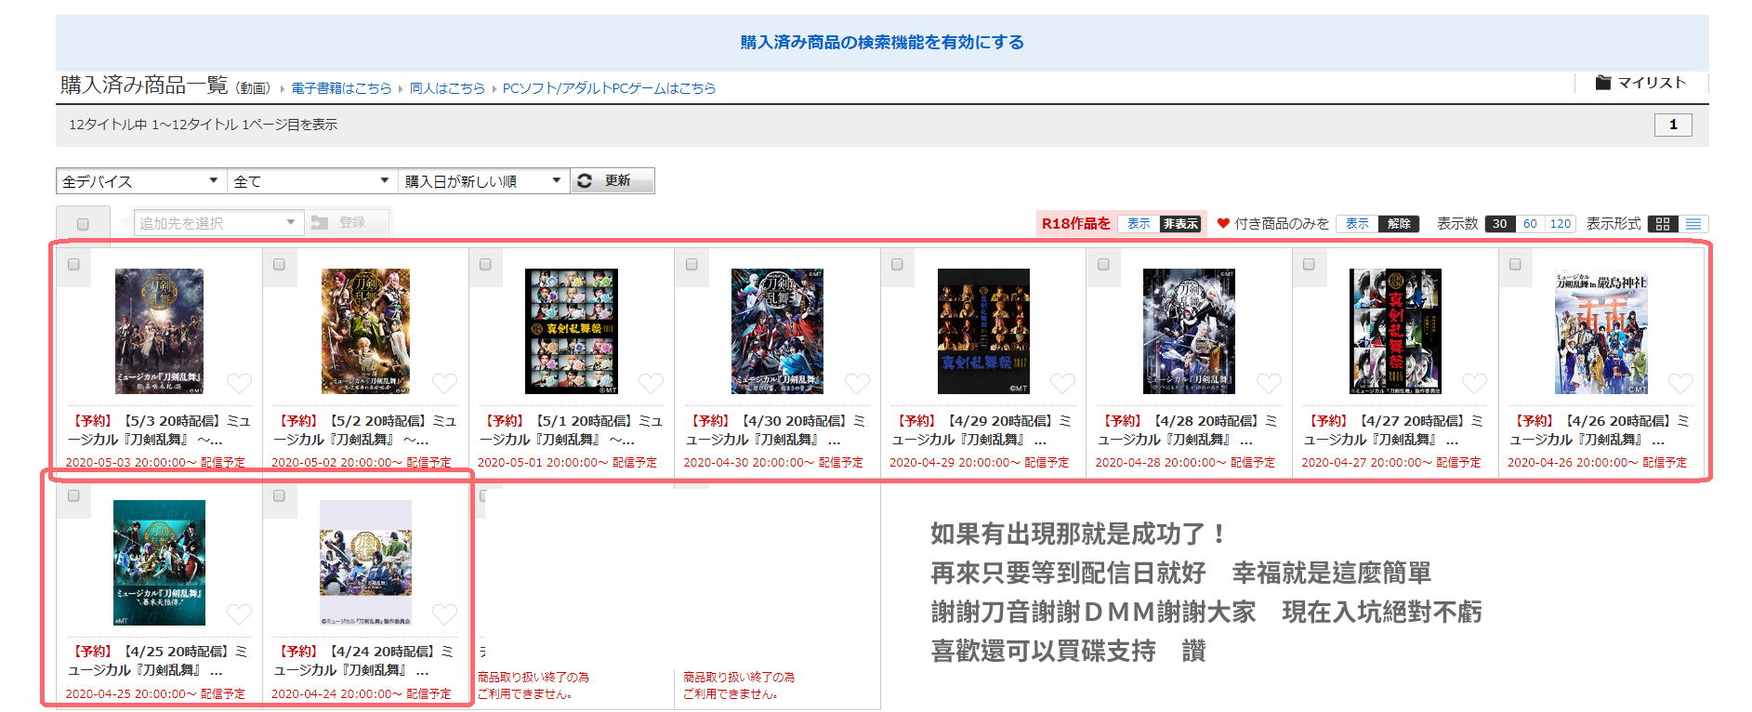Favorite the 4/26 item with its heart icon
The width and height of the screenshot is (1752, 712).
(1681, 383)
